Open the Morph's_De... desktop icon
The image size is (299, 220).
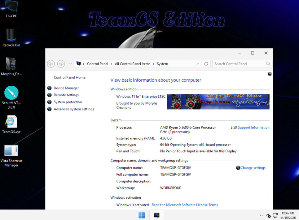[x=11, y=64]
